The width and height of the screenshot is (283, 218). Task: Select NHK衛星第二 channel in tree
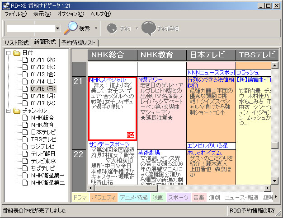(x=47, y=183)
